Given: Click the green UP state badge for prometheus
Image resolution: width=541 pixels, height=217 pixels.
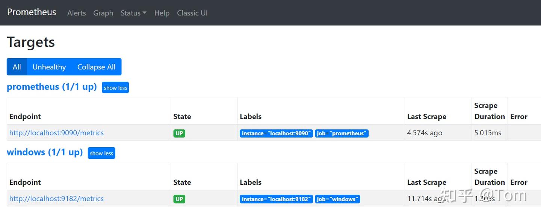Looking at the screenshot, I should [x=179, y=133].
